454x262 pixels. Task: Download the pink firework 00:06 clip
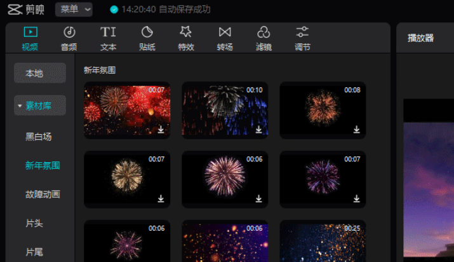[x=259, y=198]
